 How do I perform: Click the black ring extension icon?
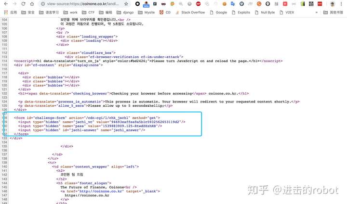137,4
